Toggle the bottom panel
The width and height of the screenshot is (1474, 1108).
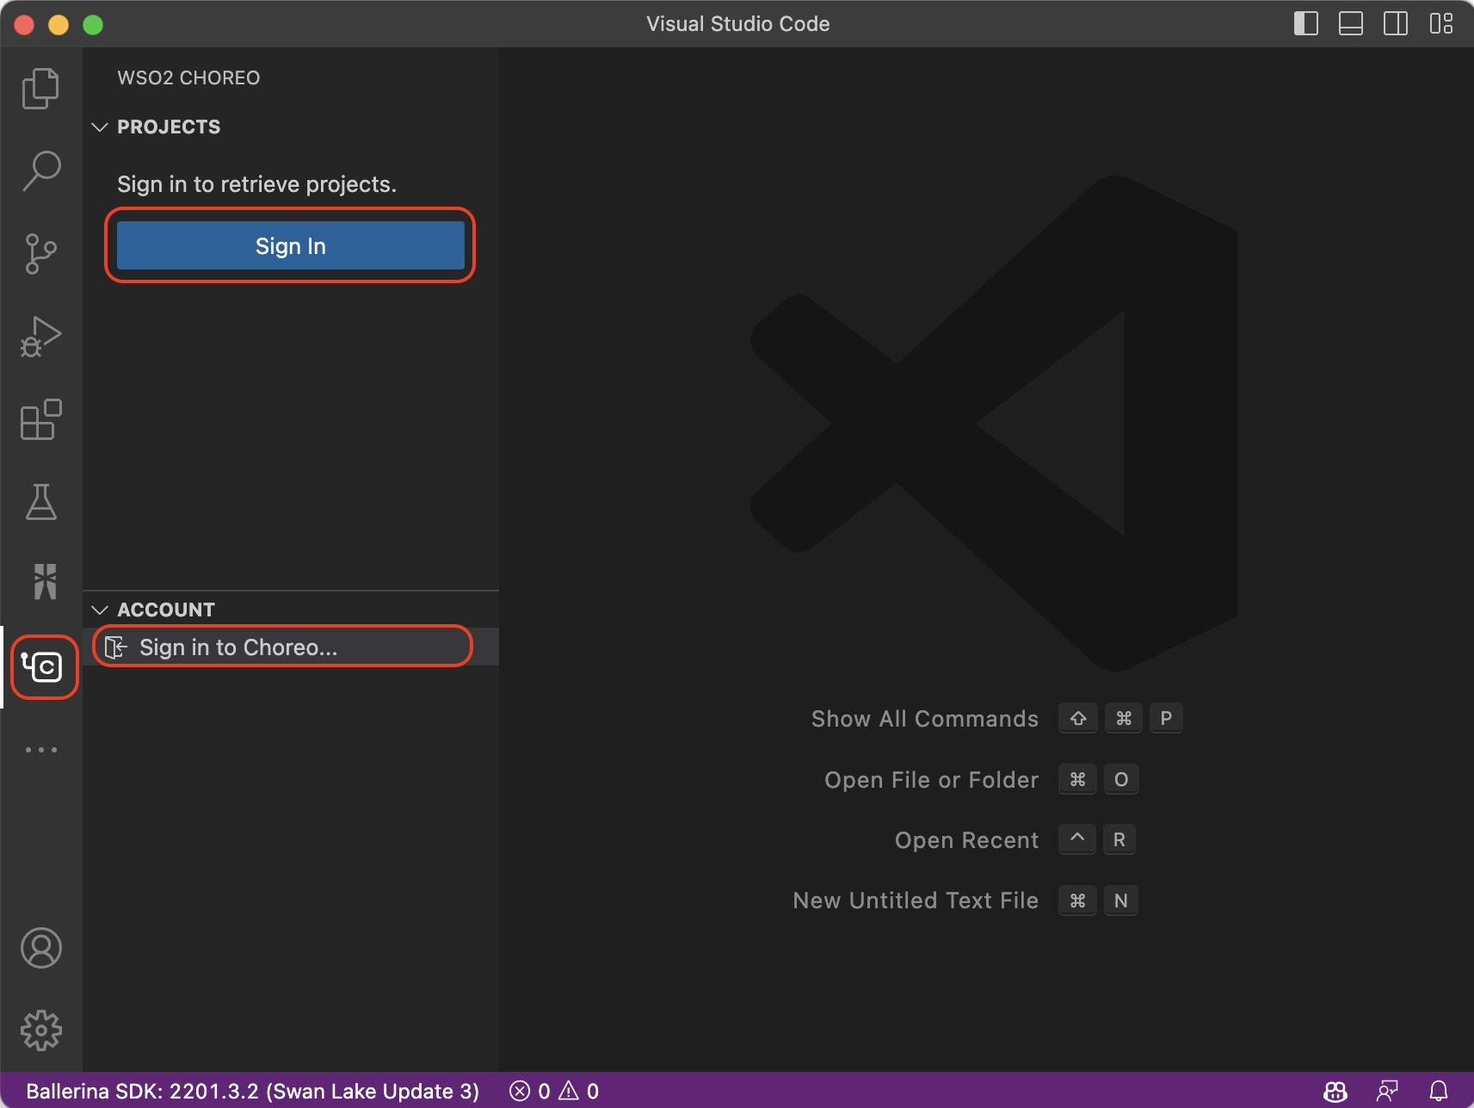tap(1351, 23)
